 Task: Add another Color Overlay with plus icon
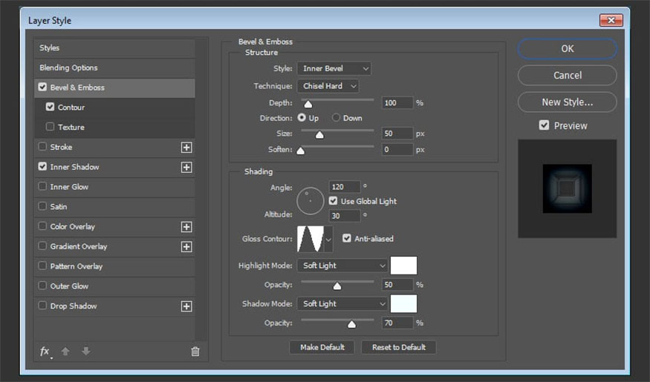pyautogui.click(x=186, y=227)
